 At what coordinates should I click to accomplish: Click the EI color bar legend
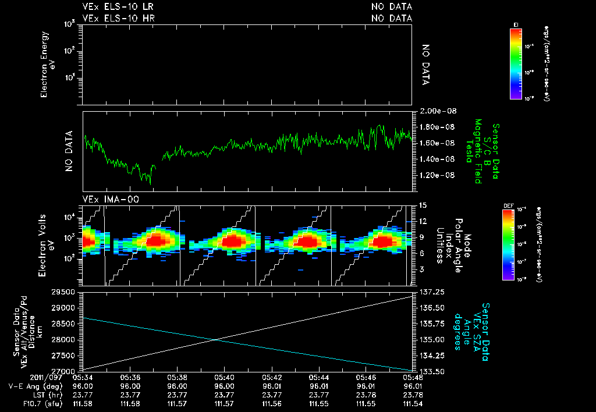516,64
